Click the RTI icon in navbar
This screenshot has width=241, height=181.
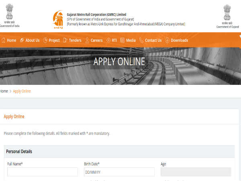coord(108,40)
